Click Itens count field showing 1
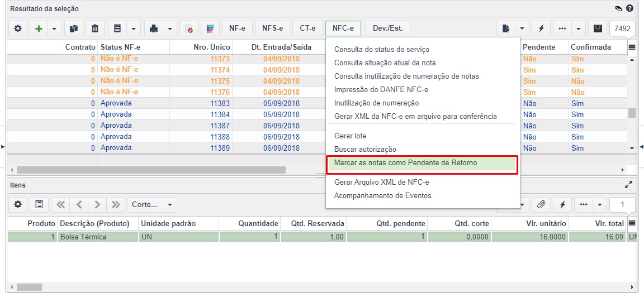Viewport: 644px width, 293px height. pos(622,204)
